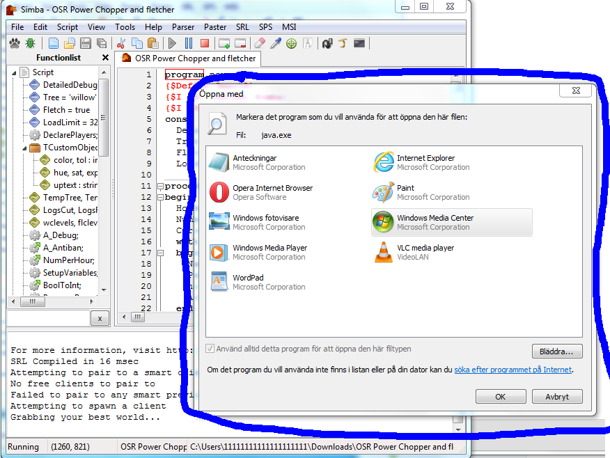Viewport: 610px width, 458px height.
Task: Click the function list vertical scrollbar down arrow
Action: (x=104, y=290)
